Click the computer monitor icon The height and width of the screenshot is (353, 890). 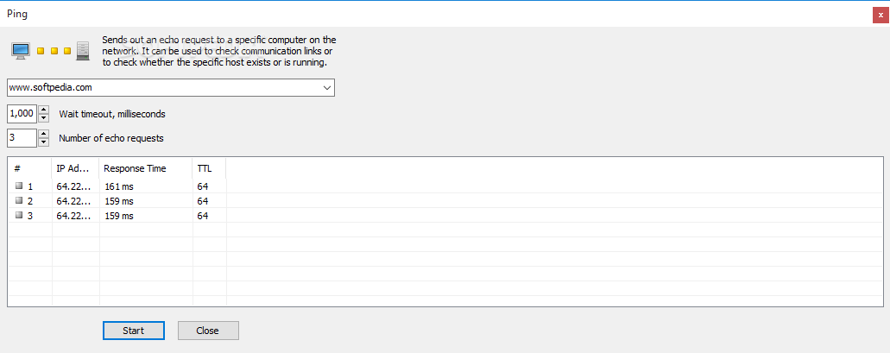[x=21, y=51]
